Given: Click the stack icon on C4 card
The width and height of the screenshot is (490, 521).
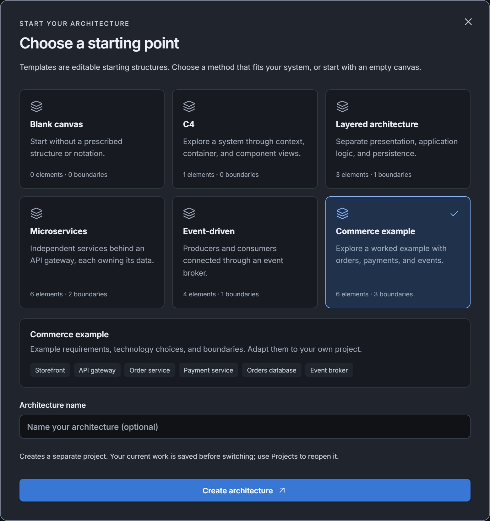Looking at the screenshot, I should pyautogui.click(x=189, y=106).
